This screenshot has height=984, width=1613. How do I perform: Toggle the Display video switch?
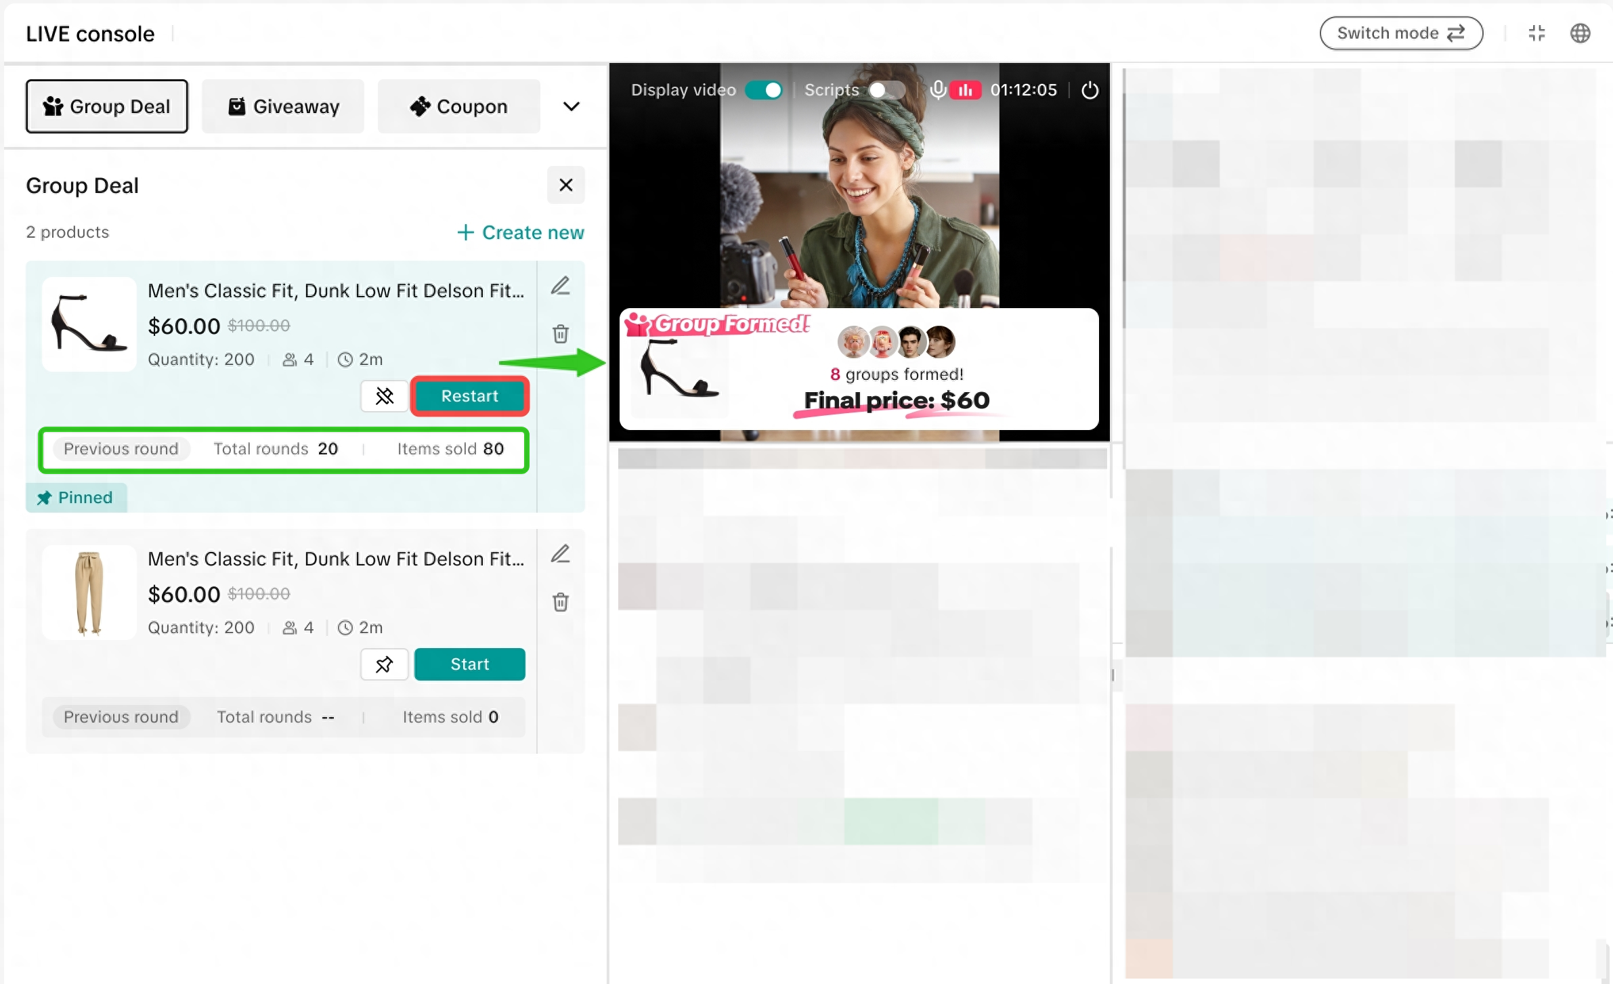763,90
